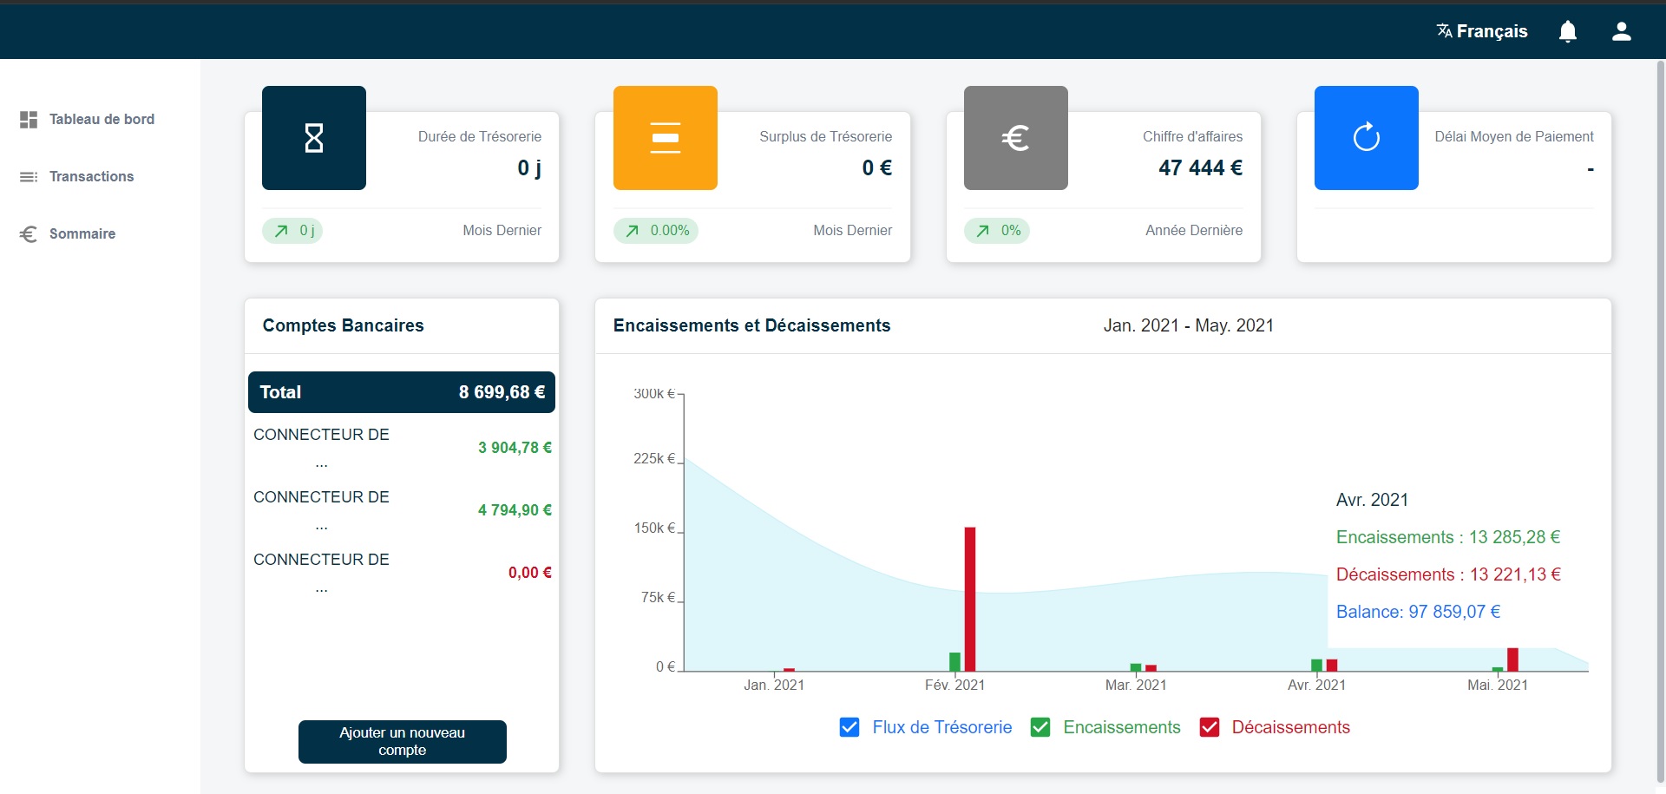
Task: Click the Encaissements et Décaissements heading
Action: point(752,325)
